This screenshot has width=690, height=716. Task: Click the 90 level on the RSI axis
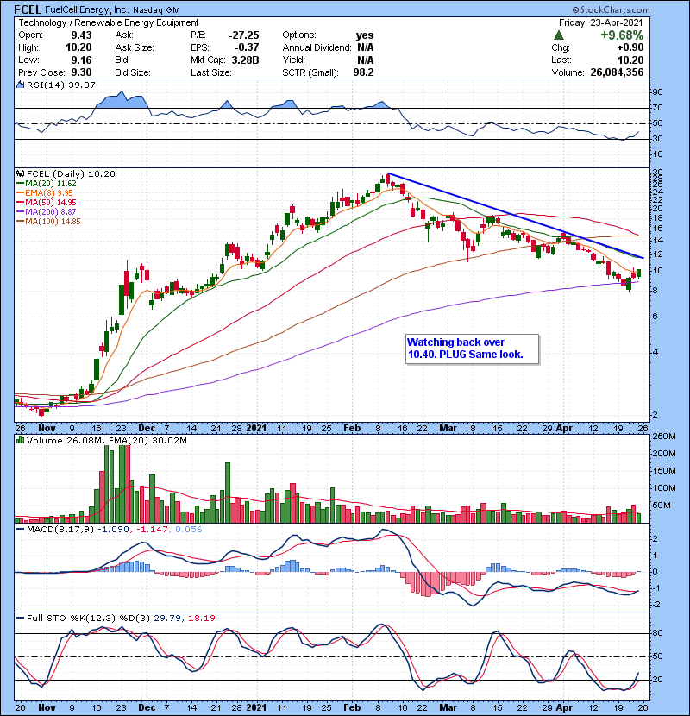point(657,91)
